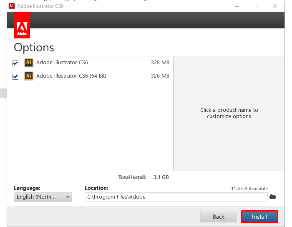Click the Ai icon for Illustrator CS6 (64 Bit)
The image size is (292, 227).
click(28, 76)
